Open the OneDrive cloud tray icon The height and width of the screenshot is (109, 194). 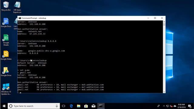click(175, 106)
